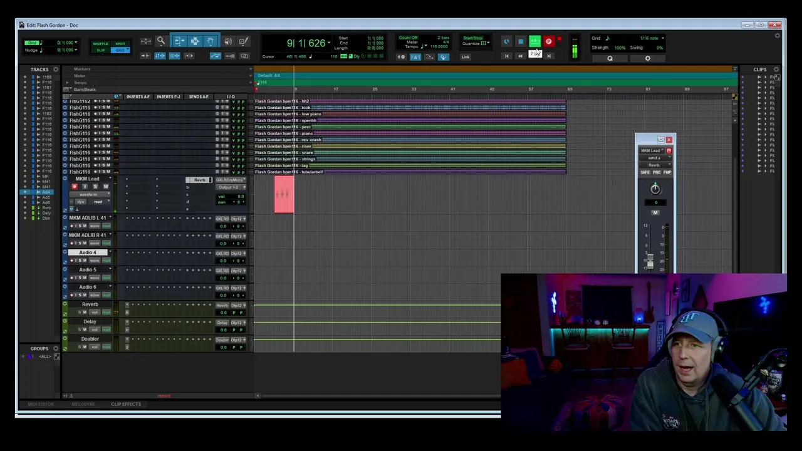Open the MIDI EDITOR tab
The width and height of the screenshot is (802, 451).
pyautogui.click(x=41, y=404)
